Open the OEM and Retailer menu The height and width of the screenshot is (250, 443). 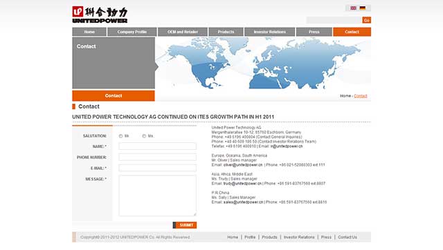point(183,32)
